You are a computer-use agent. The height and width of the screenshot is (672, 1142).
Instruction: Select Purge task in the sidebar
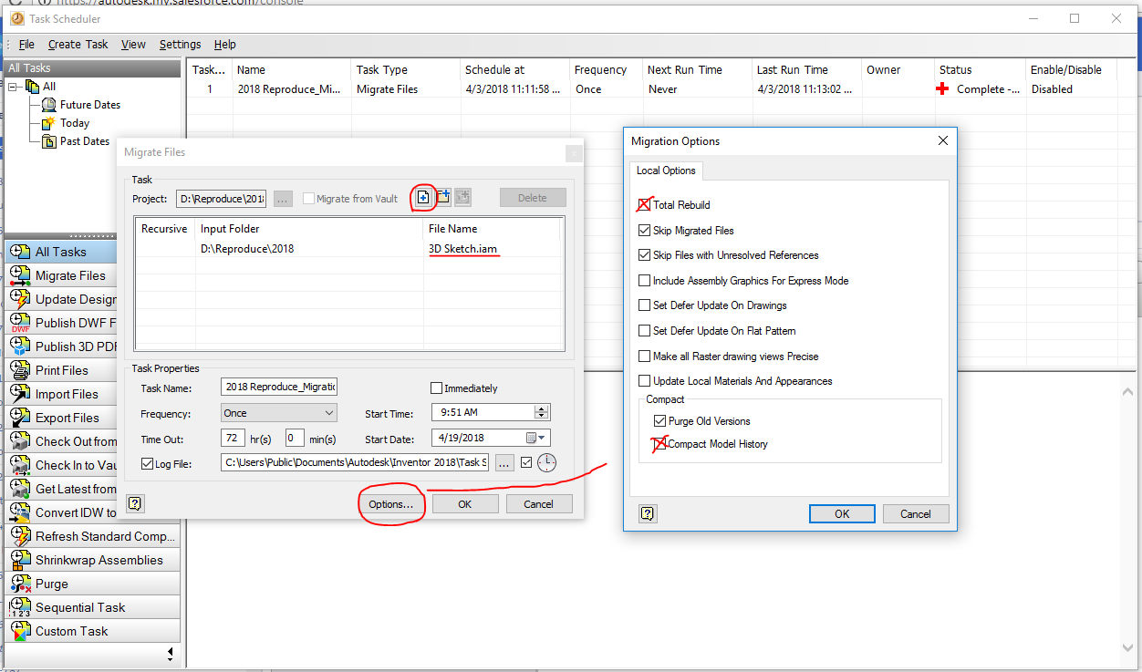92,584
